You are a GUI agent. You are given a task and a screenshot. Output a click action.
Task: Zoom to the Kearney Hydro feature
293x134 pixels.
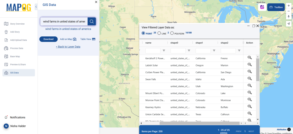250,106
